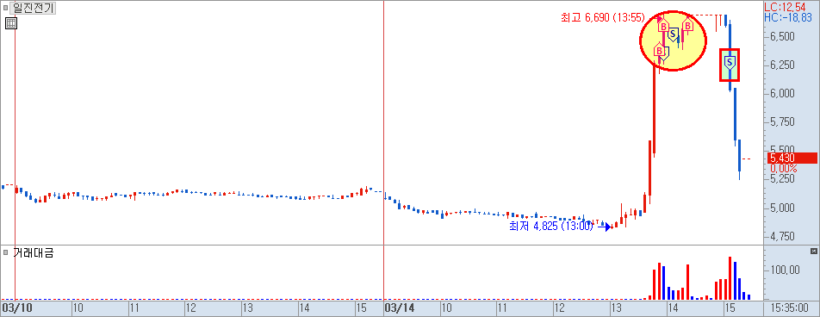Select the 거래대금 indicator label
The image size is (820, 317).
point(33,253)
